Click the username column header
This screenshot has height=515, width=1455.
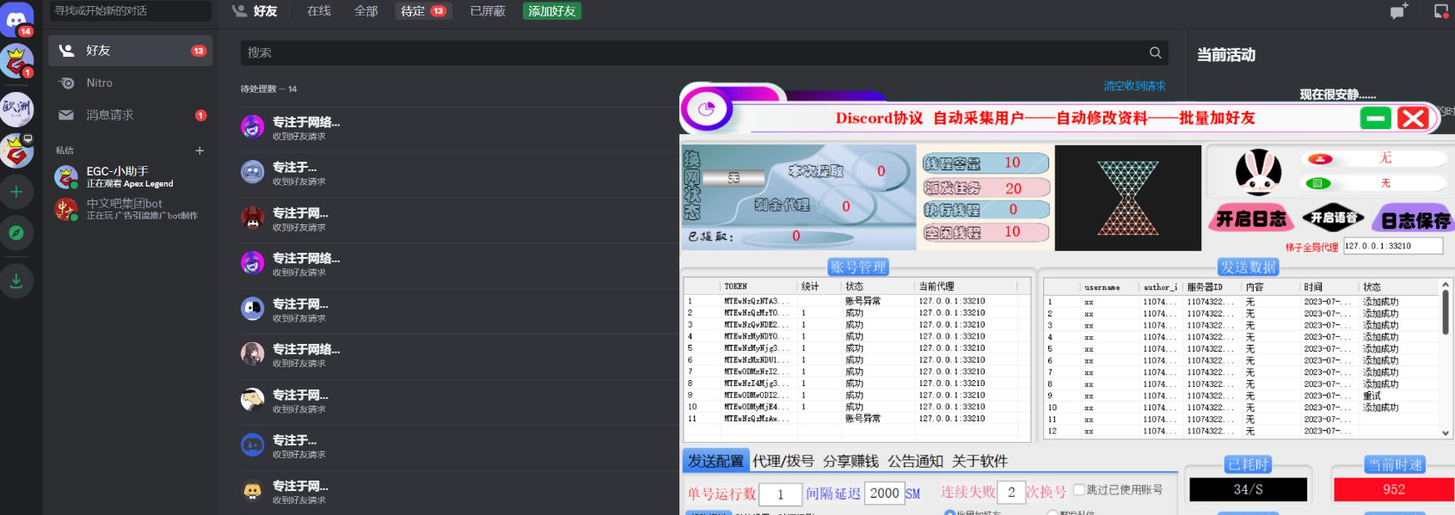(1108, 287)
